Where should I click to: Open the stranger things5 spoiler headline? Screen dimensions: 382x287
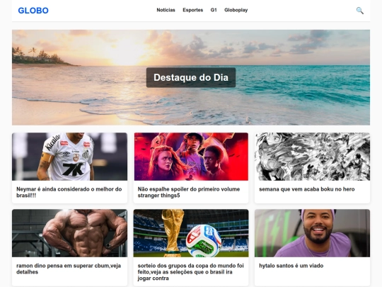[x=189, y=192]
